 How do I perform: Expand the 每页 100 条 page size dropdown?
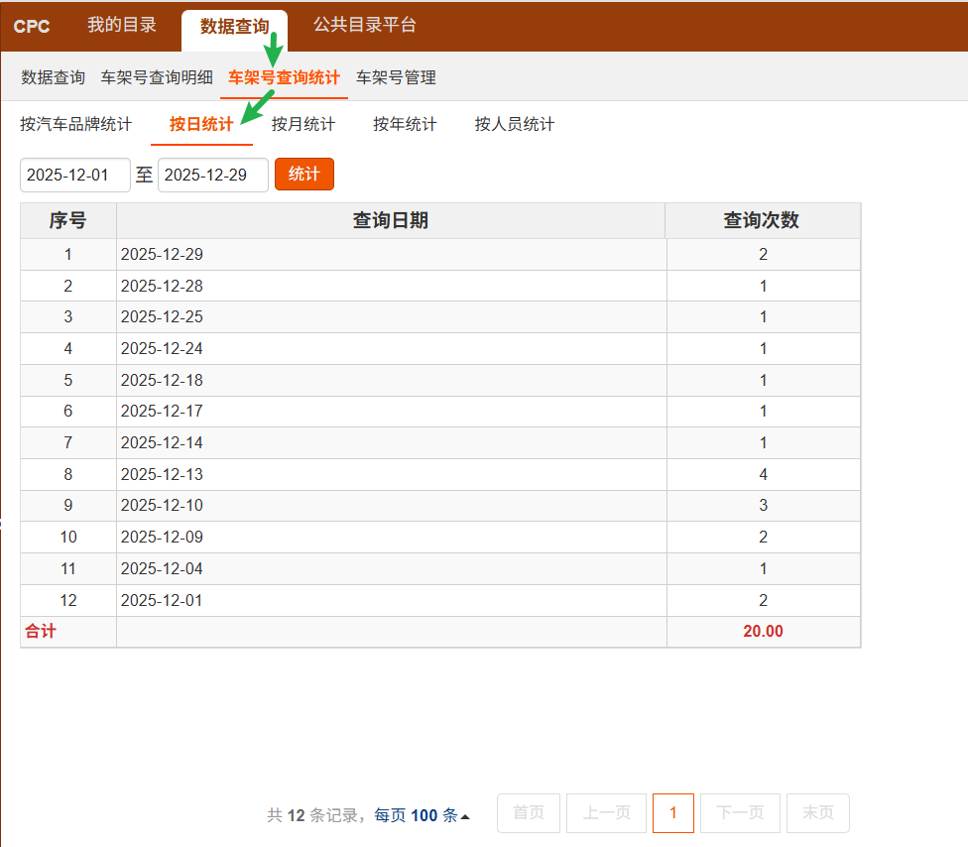(x=423, y=815)
